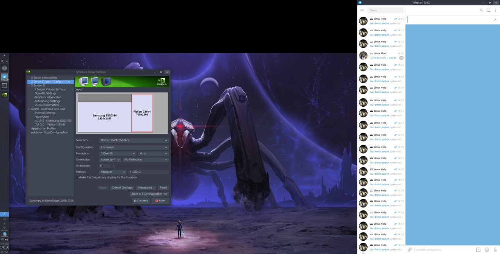
Task: Open the Rotate Left orientation dropdown
Action: [110, 160]
